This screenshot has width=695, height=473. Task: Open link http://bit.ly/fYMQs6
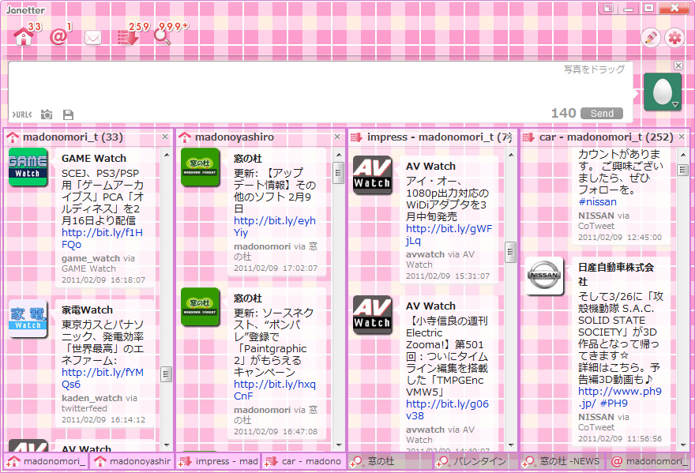point(103,378)
